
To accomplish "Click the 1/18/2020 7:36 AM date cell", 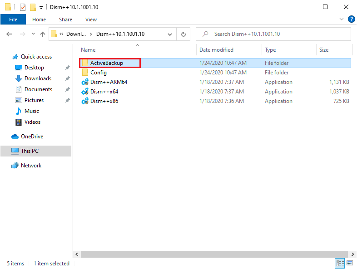I will click(222, 101).
